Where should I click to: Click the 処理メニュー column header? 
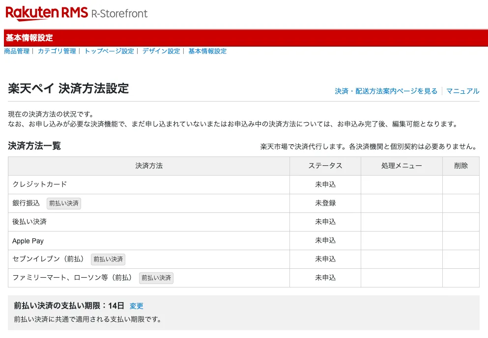[x=402, y=166]
